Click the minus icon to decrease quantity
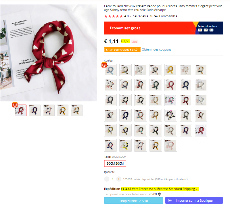230x208 pixels. tap(107, 179)
